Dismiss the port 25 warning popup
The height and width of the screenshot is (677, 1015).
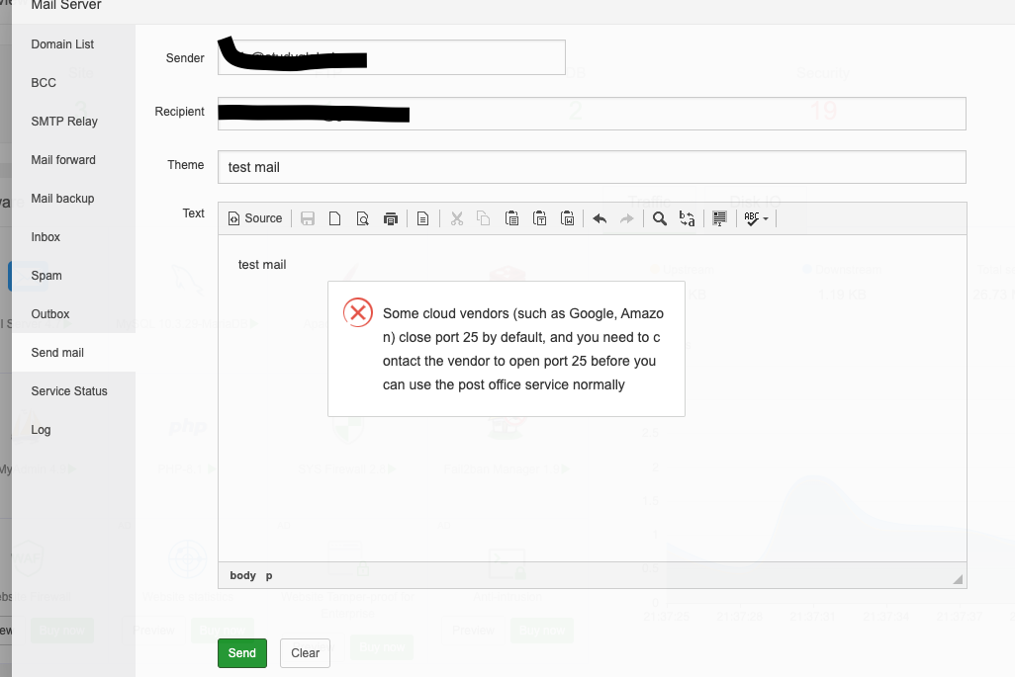click(x=357, y=312)
